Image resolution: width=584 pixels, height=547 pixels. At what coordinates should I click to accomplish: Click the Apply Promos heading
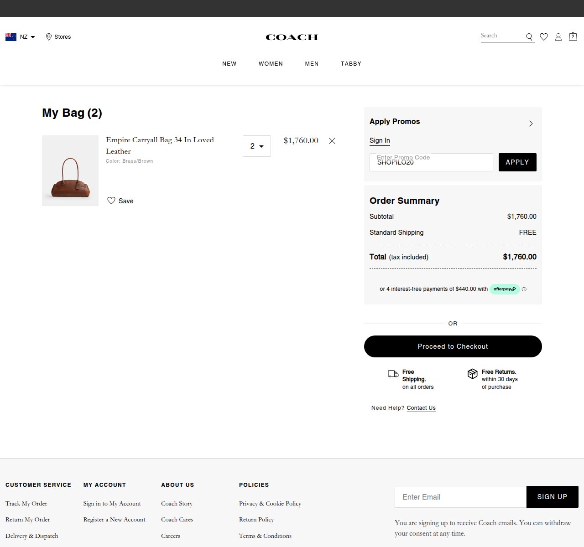(x=395, y=122)
